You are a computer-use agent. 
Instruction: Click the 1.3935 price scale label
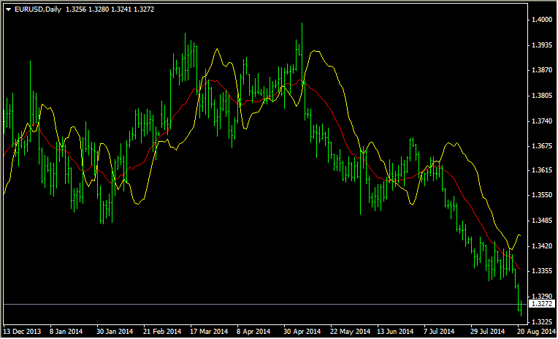[543, 45]
